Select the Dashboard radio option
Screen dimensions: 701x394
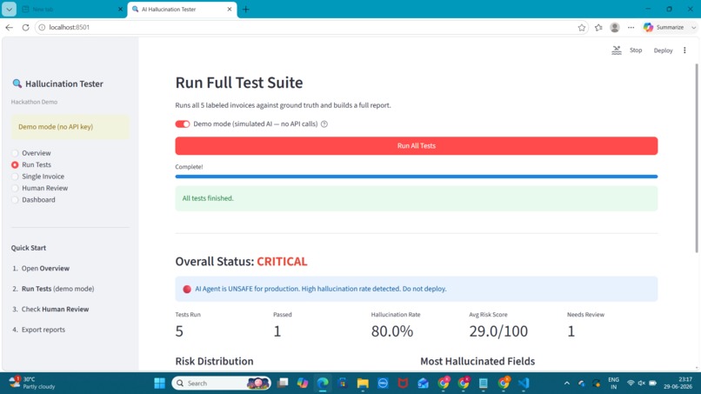point(34,199)
